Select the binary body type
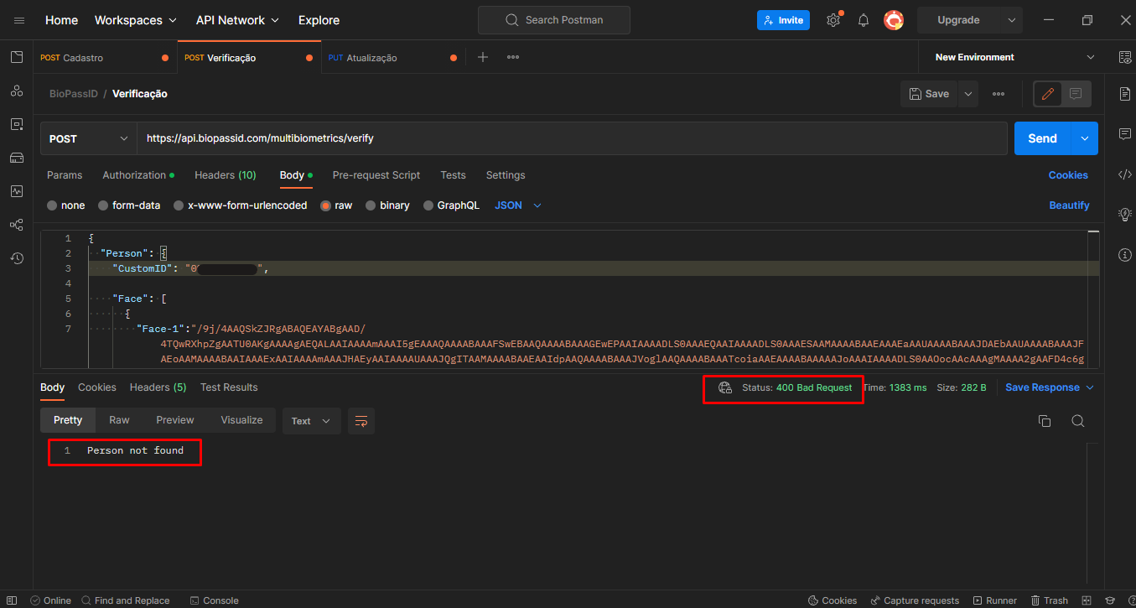This screenshot has height=608, width=1136. pos(387,205)
